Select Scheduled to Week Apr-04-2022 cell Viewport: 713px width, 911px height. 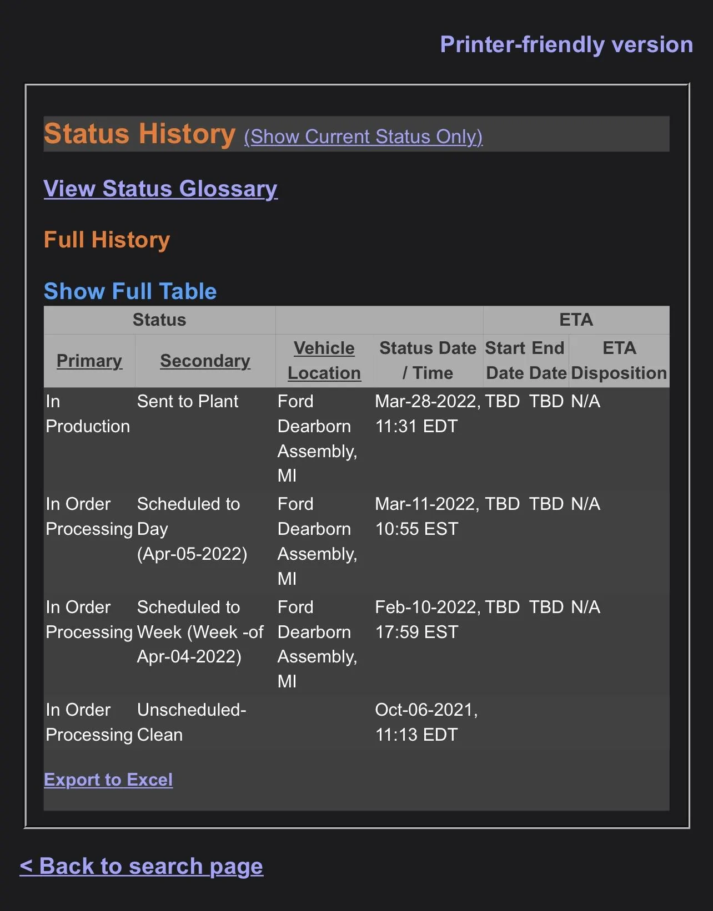coord(200,632)
